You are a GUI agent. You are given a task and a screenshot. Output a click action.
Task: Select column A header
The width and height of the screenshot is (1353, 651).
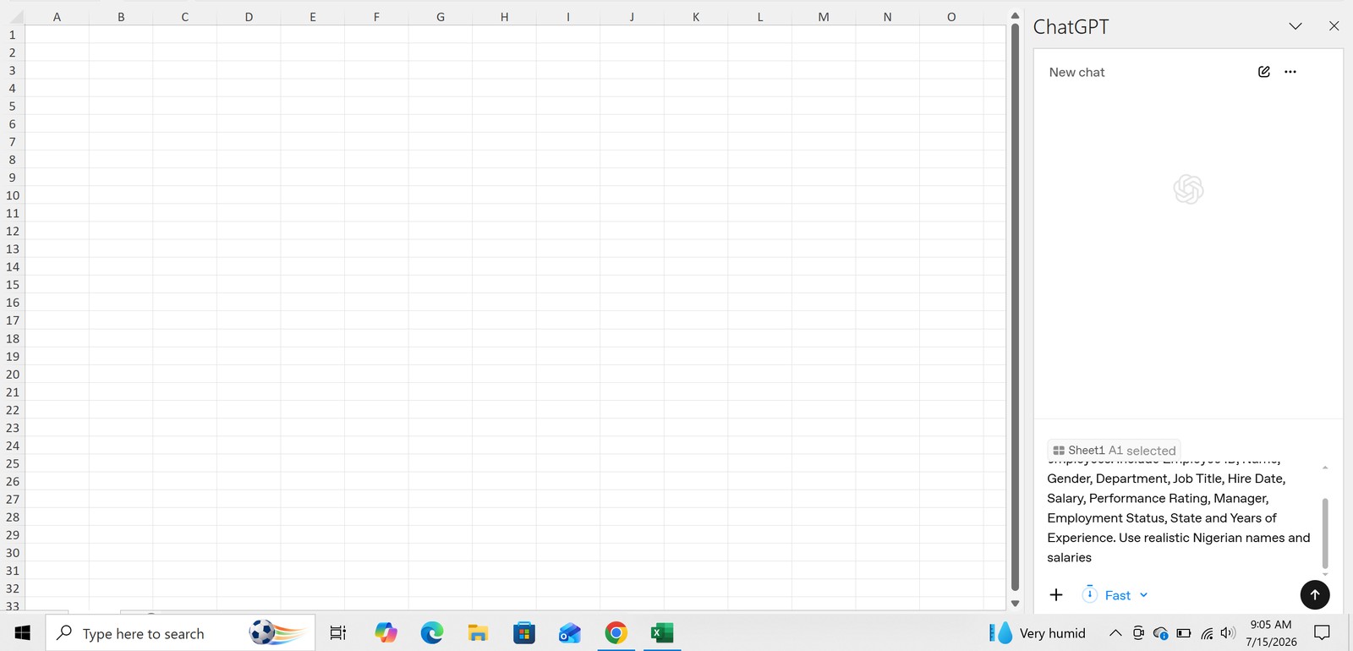tap(57, 16)
